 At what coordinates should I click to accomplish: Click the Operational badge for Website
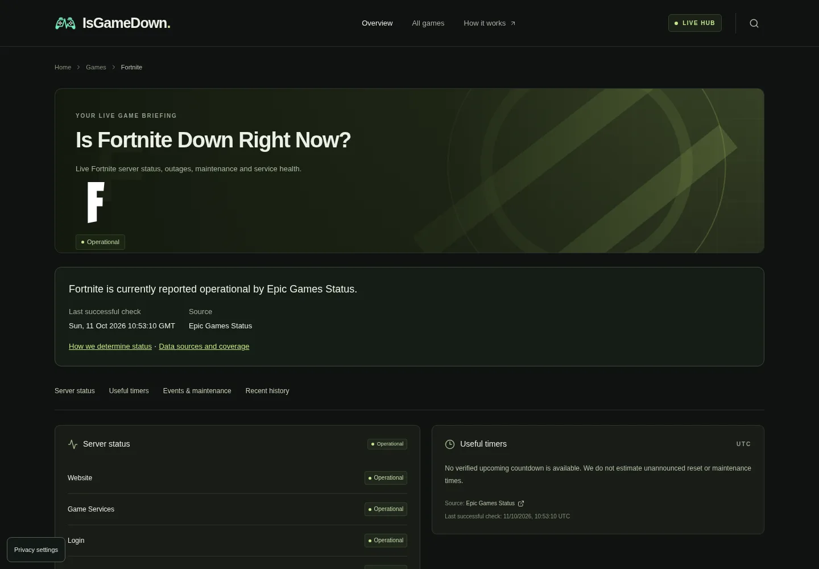point(386,478)
